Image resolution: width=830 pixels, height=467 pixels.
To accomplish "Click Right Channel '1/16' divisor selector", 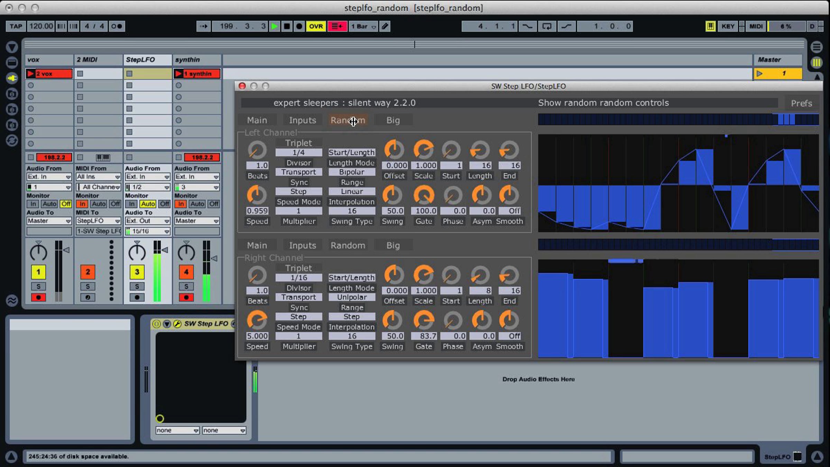I will 298,277.
